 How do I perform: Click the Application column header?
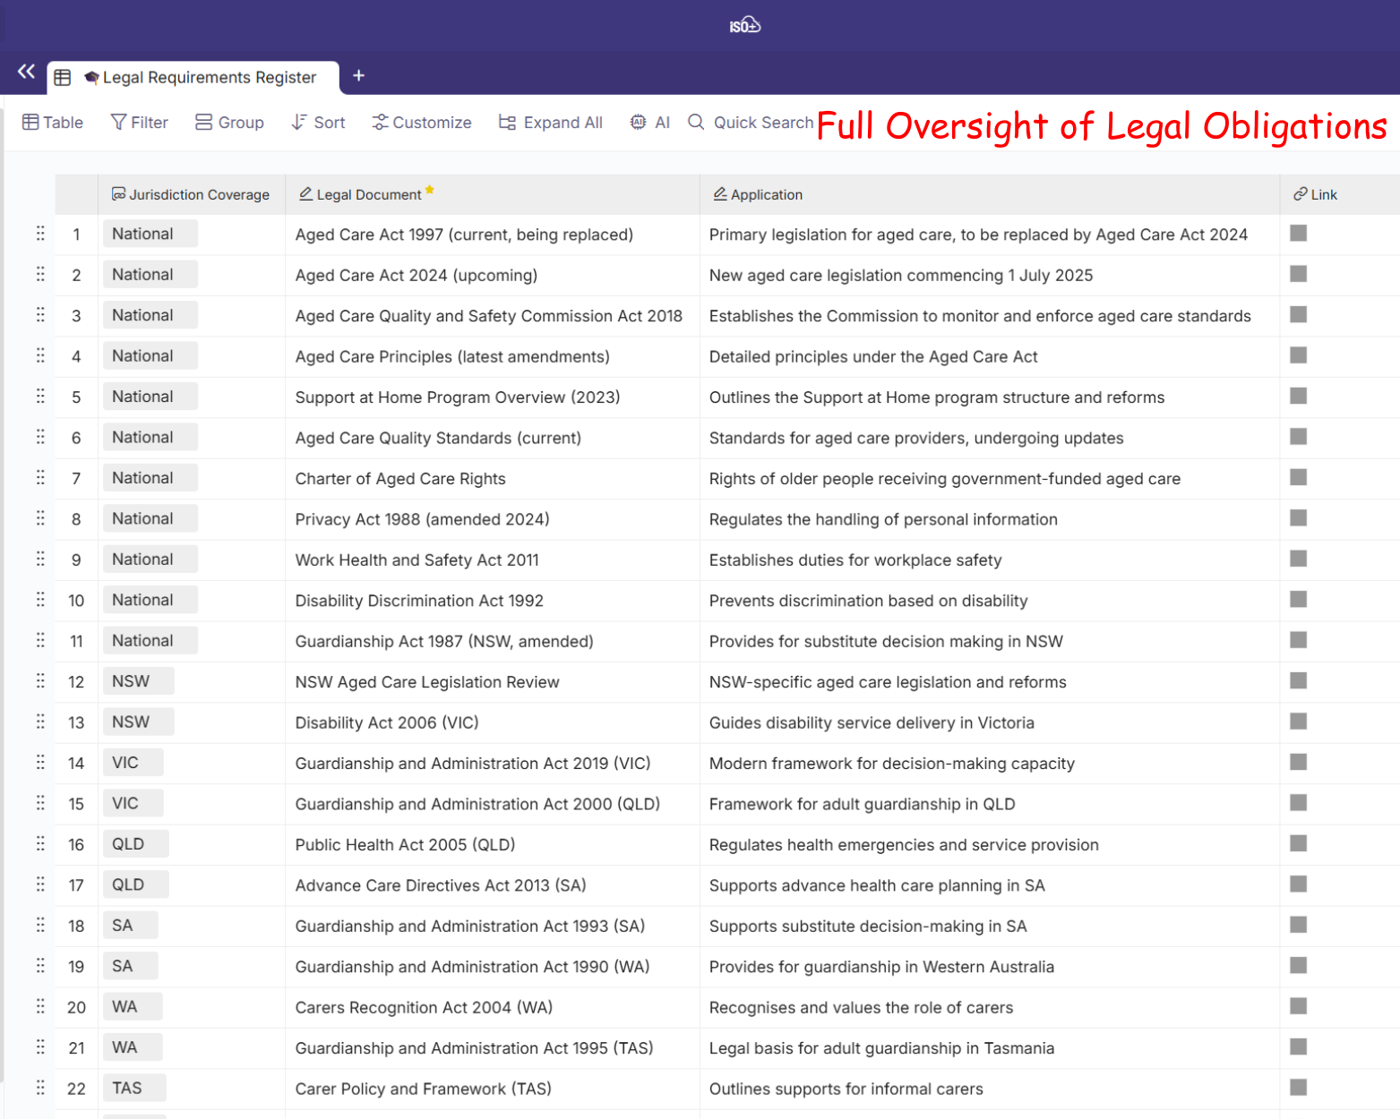point(758,194)
